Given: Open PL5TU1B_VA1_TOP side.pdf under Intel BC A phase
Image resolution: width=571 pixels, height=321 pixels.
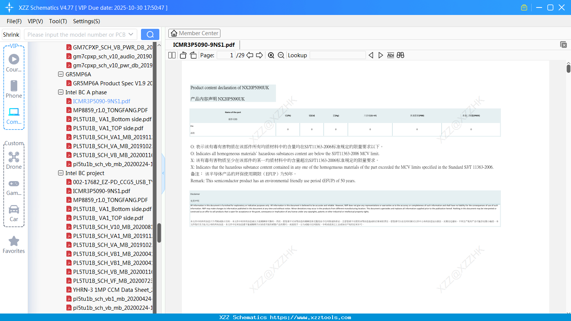Looking at the screenshot, I should (105, 128).
